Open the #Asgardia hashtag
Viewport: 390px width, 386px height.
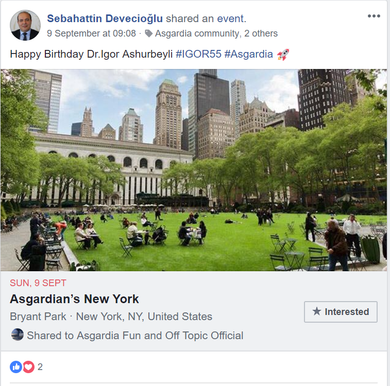[x=248, y=54]
